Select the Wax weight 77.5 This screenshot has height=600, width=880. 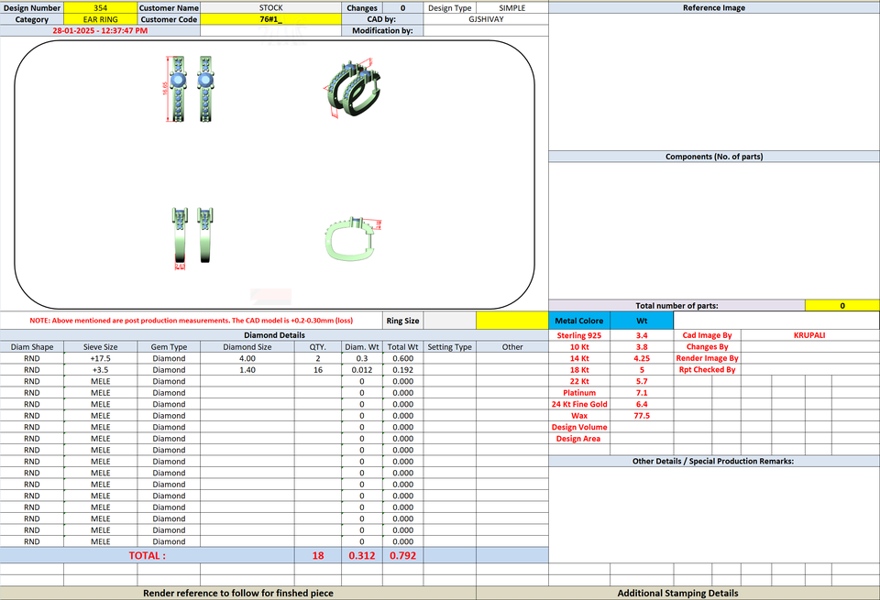pyautogui.click(x=642, y=416)
